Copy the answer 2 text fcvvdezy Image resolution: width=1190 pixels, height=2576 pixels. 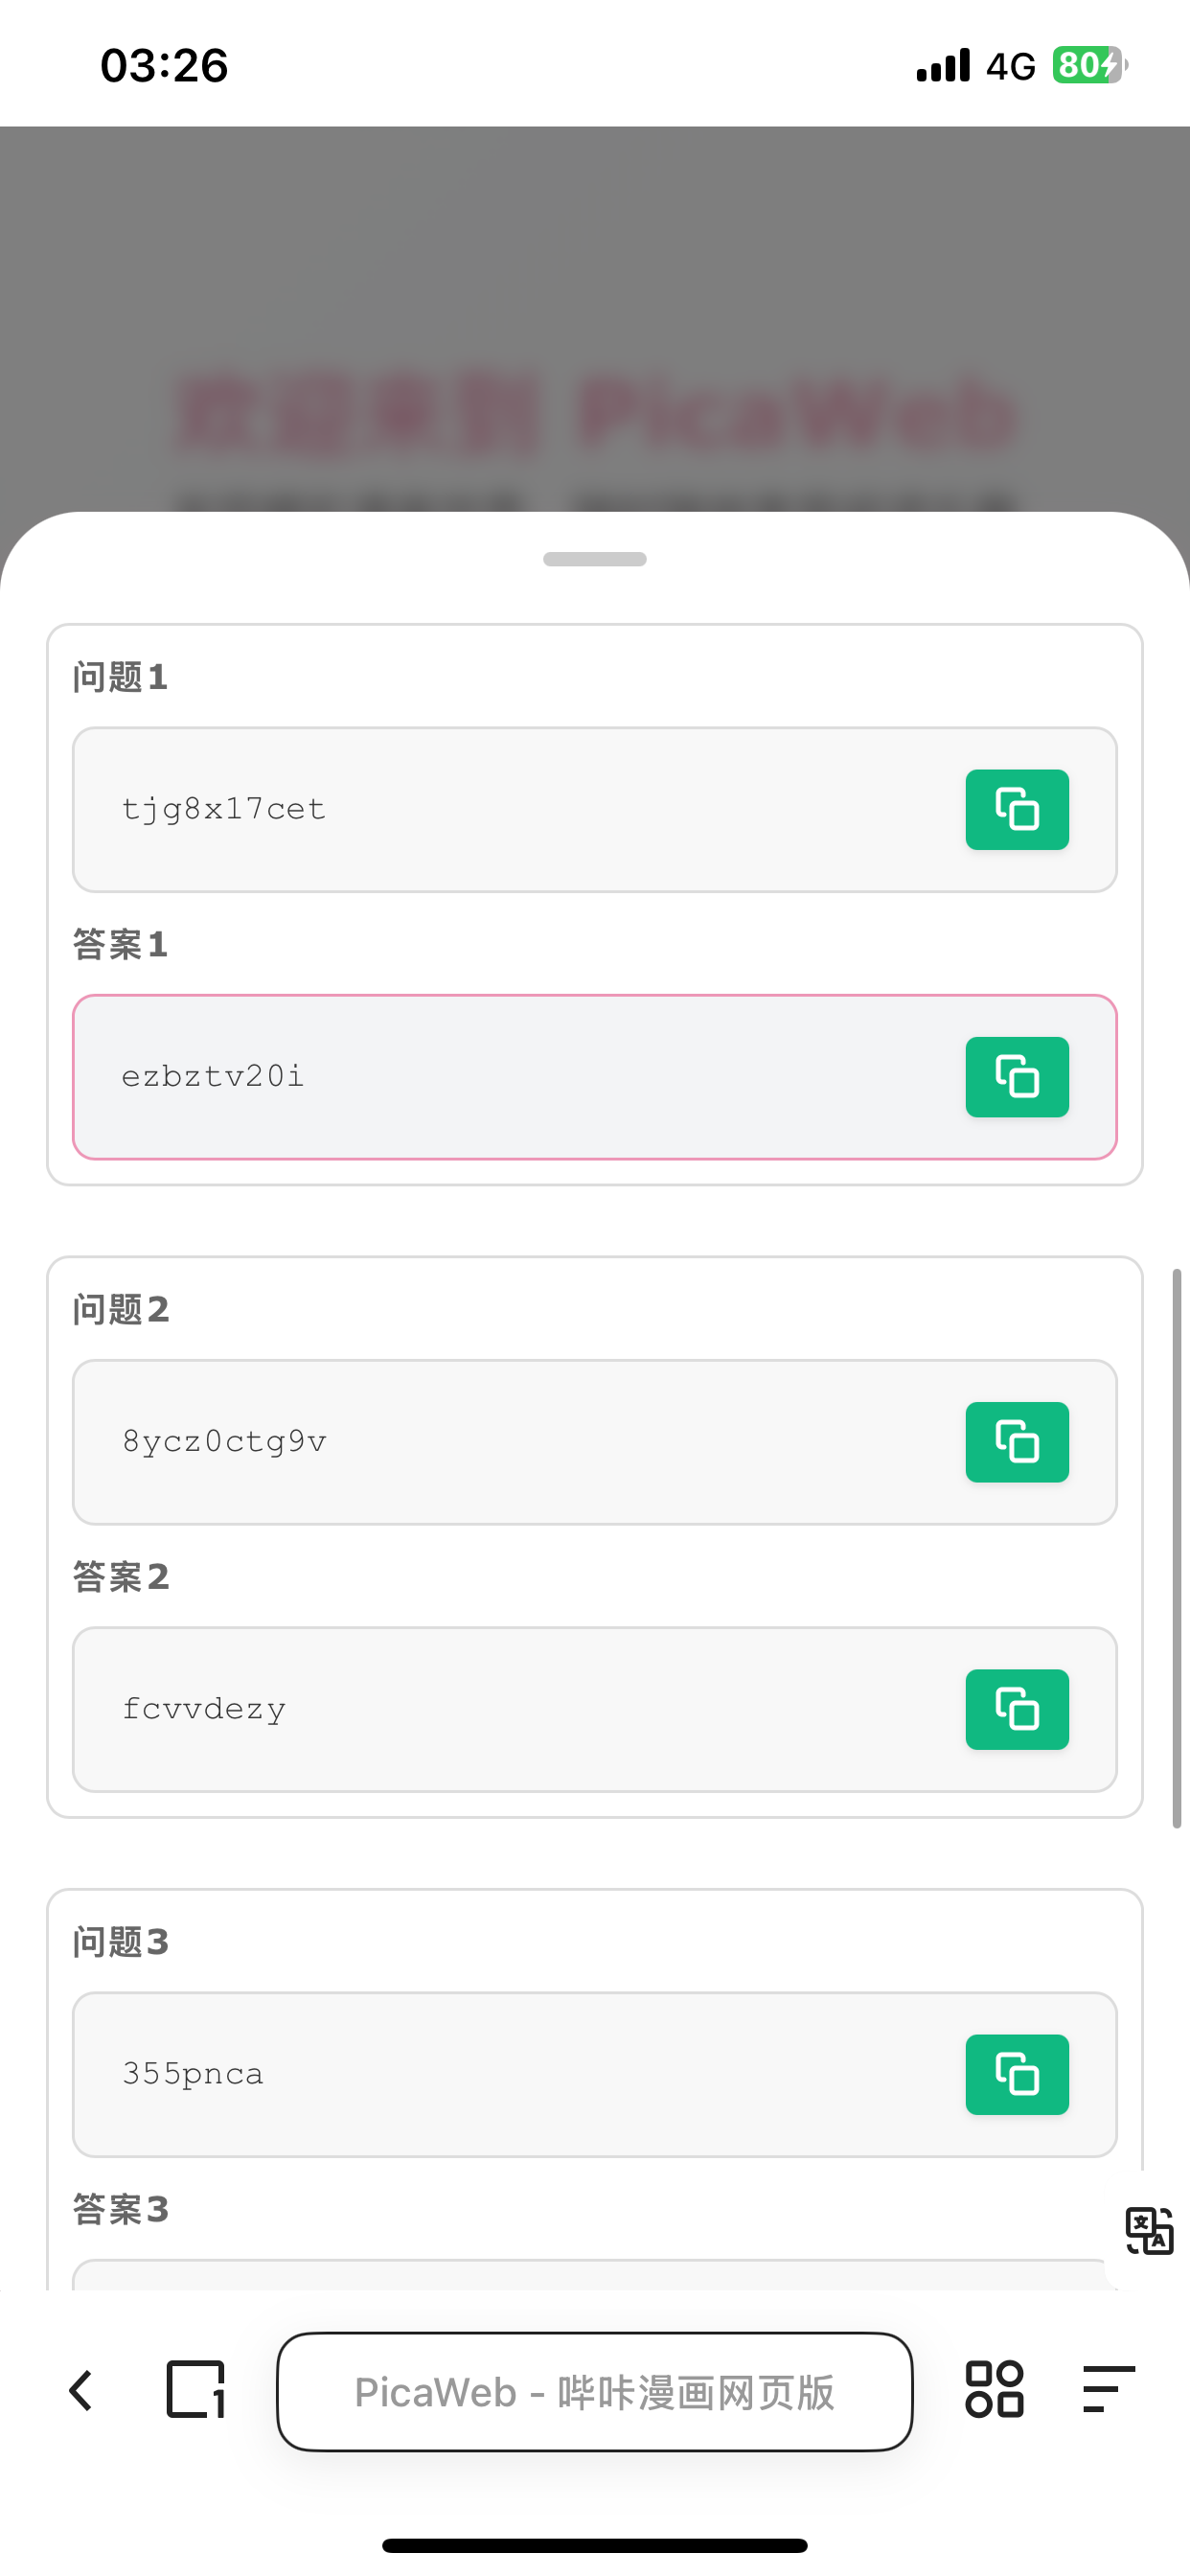(1016, 1709)
